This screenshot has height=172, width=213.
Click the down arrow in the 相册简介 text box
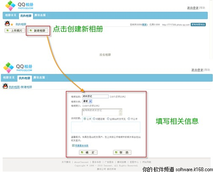(x=120, y=114)
